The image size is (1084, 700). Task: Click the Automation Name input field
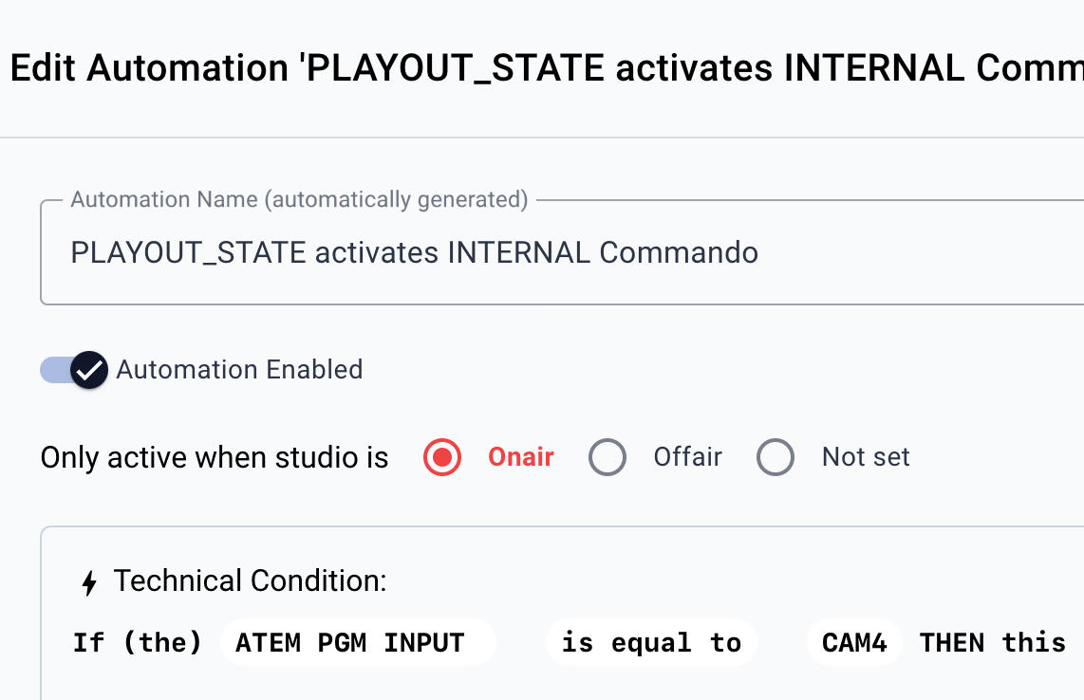tap(562, 253)
